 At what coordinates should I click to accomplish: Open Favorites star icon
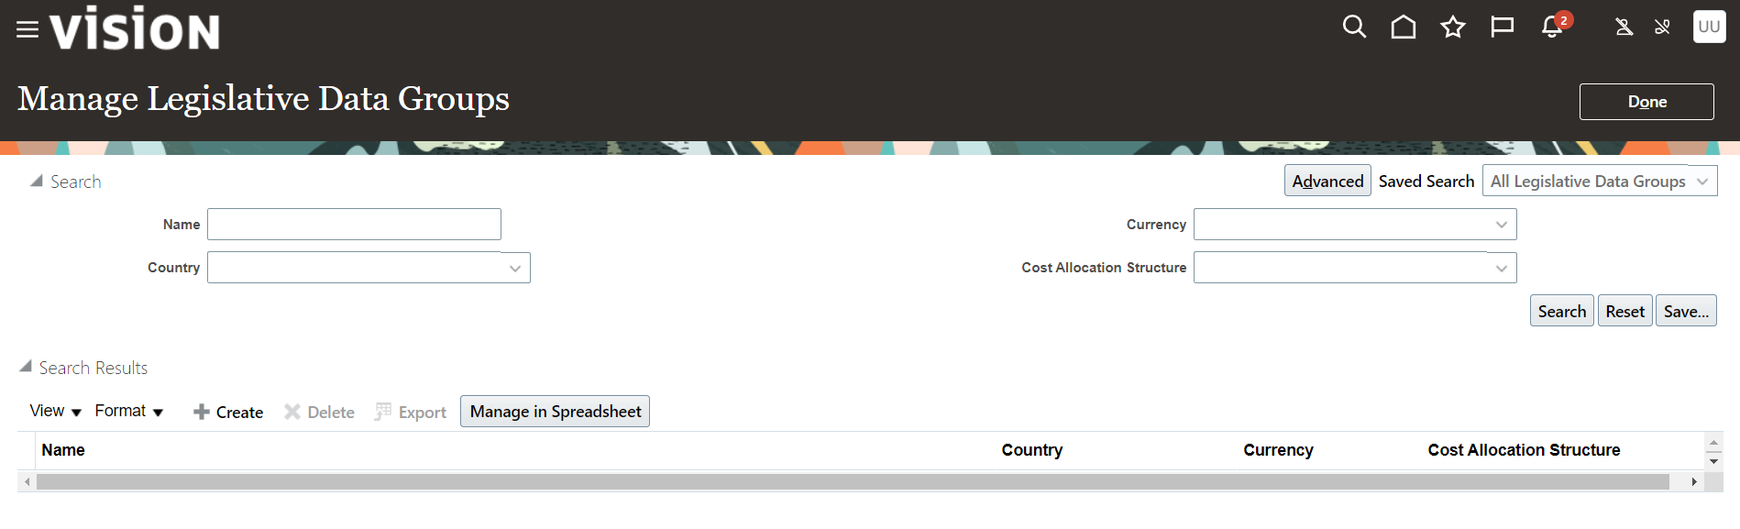coord(1452,28)
